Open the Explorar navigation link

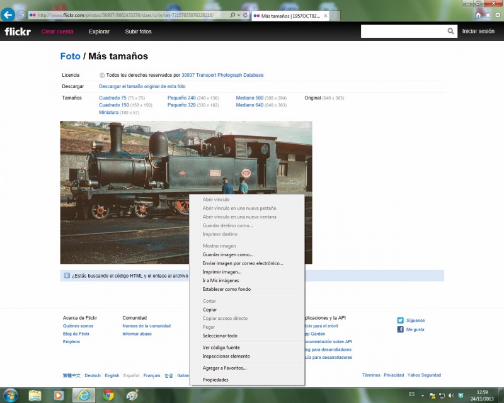[x=99, y=31]
